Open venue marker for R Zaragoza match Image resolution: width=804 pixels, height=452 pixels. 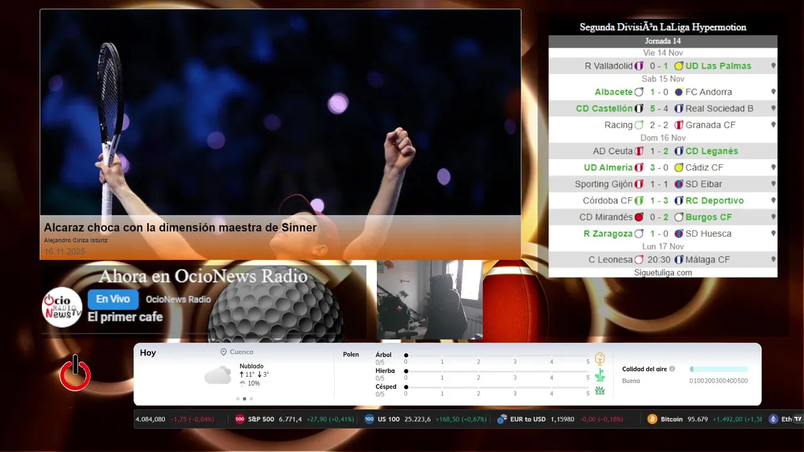773,234
